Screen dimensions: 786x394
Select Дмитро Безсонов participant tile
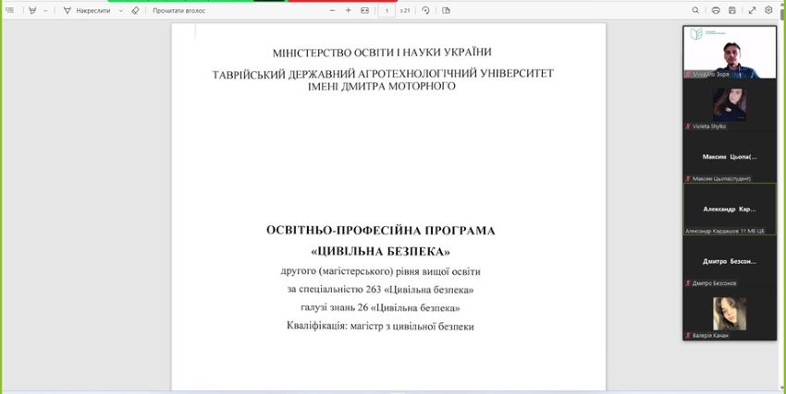click(x=730, y=261)
